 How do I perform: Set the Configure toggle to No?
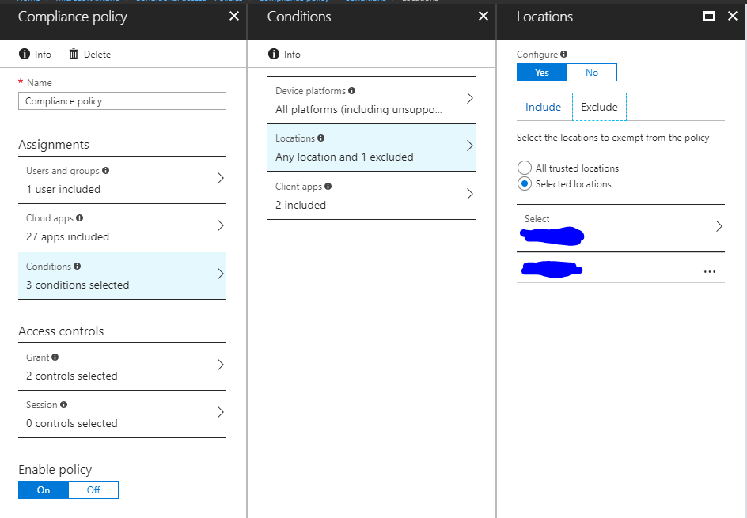pos(592,72)
